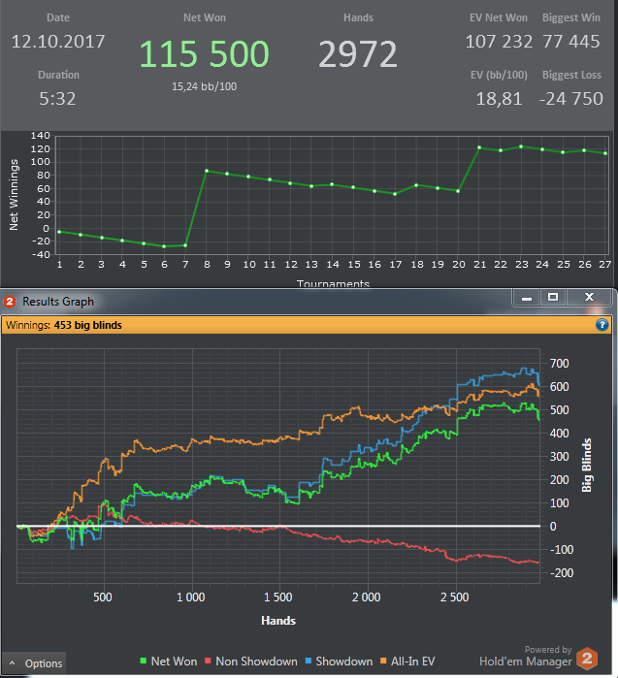Click the green Net Won legend swatch
The image size is (618, 678).
(x=144, y=662)
